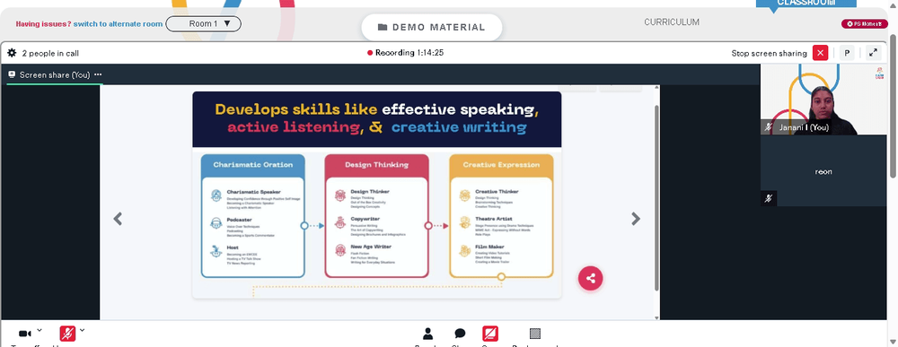This screenshot has height=347, width=898.
Task: Click the New Age Writer icon
Action: pos(340,250)
